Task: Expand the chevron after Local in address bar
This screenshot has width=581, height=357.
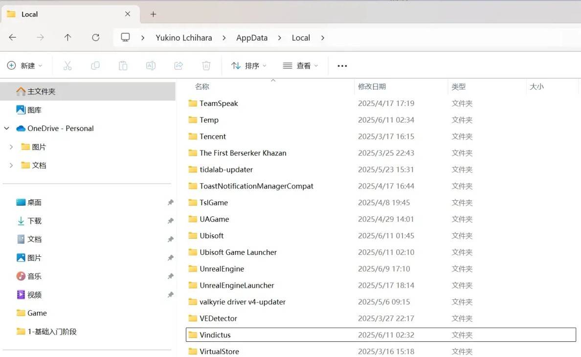Action: (323, 38)
